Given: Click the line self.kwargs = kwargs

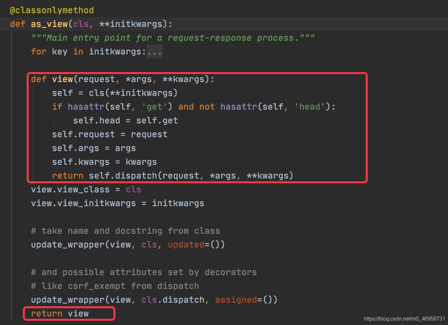Looking at the screenshot, I should [x=104, y=162].
